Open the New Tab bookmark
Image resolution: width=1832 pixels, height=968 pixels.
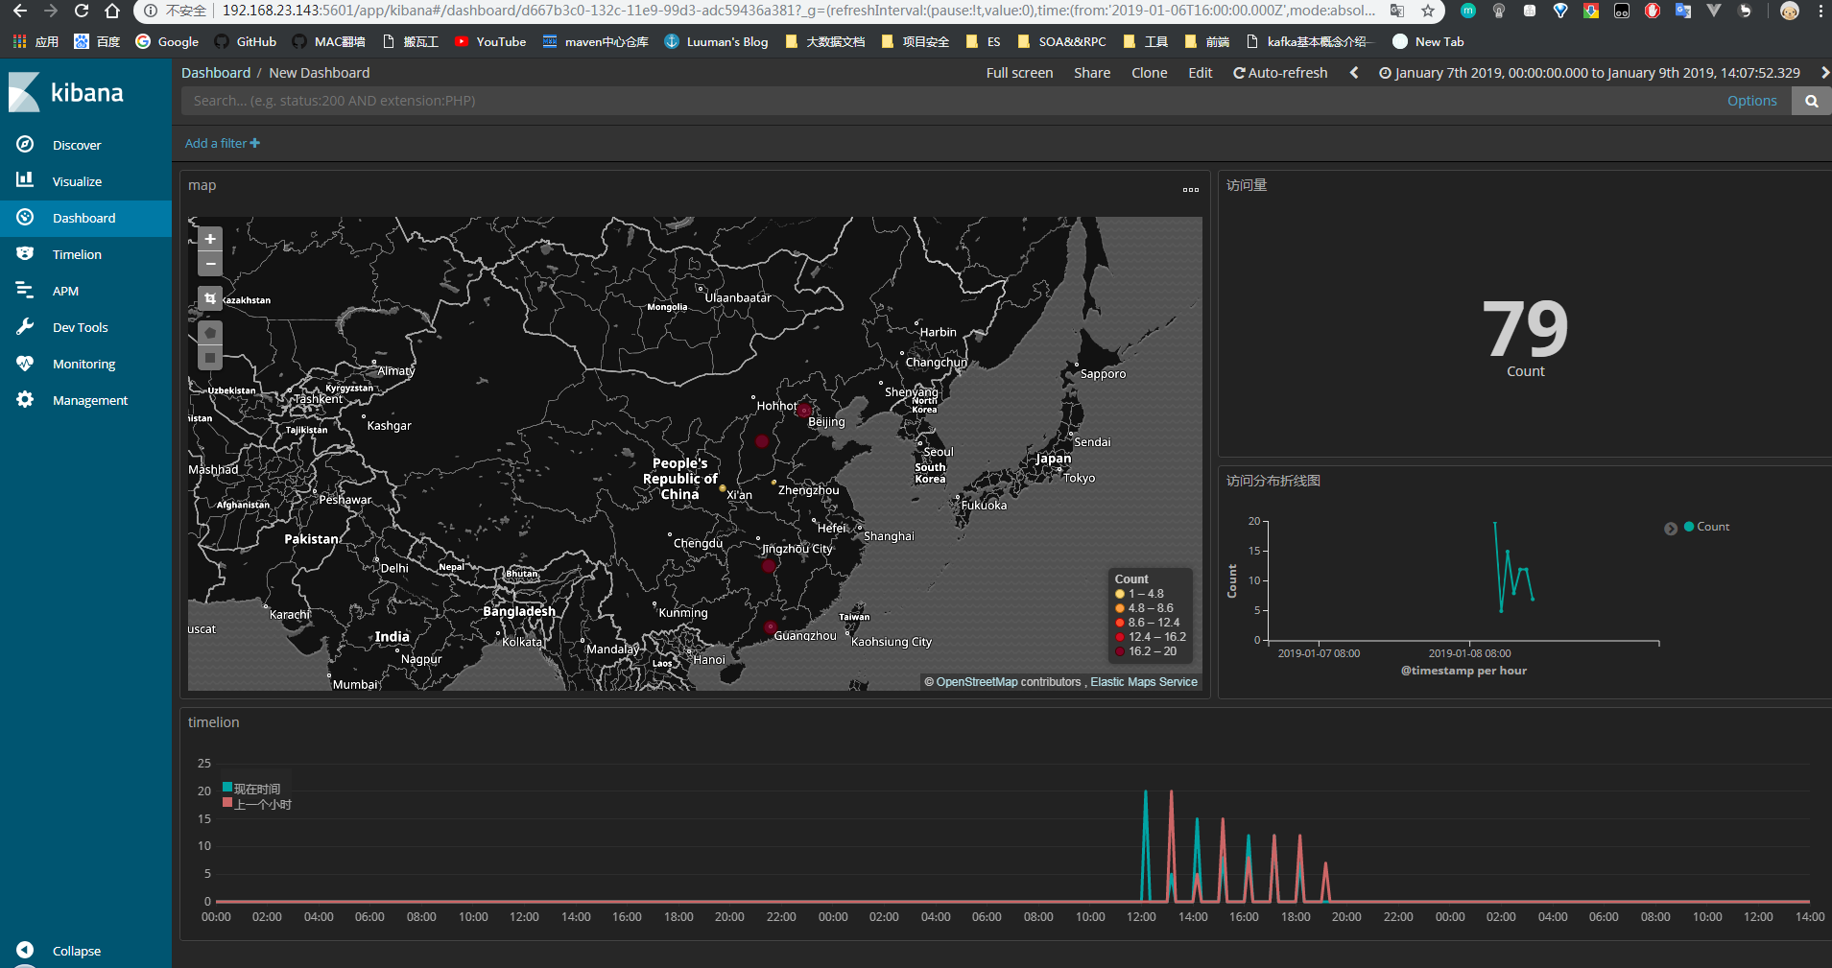1428,42
